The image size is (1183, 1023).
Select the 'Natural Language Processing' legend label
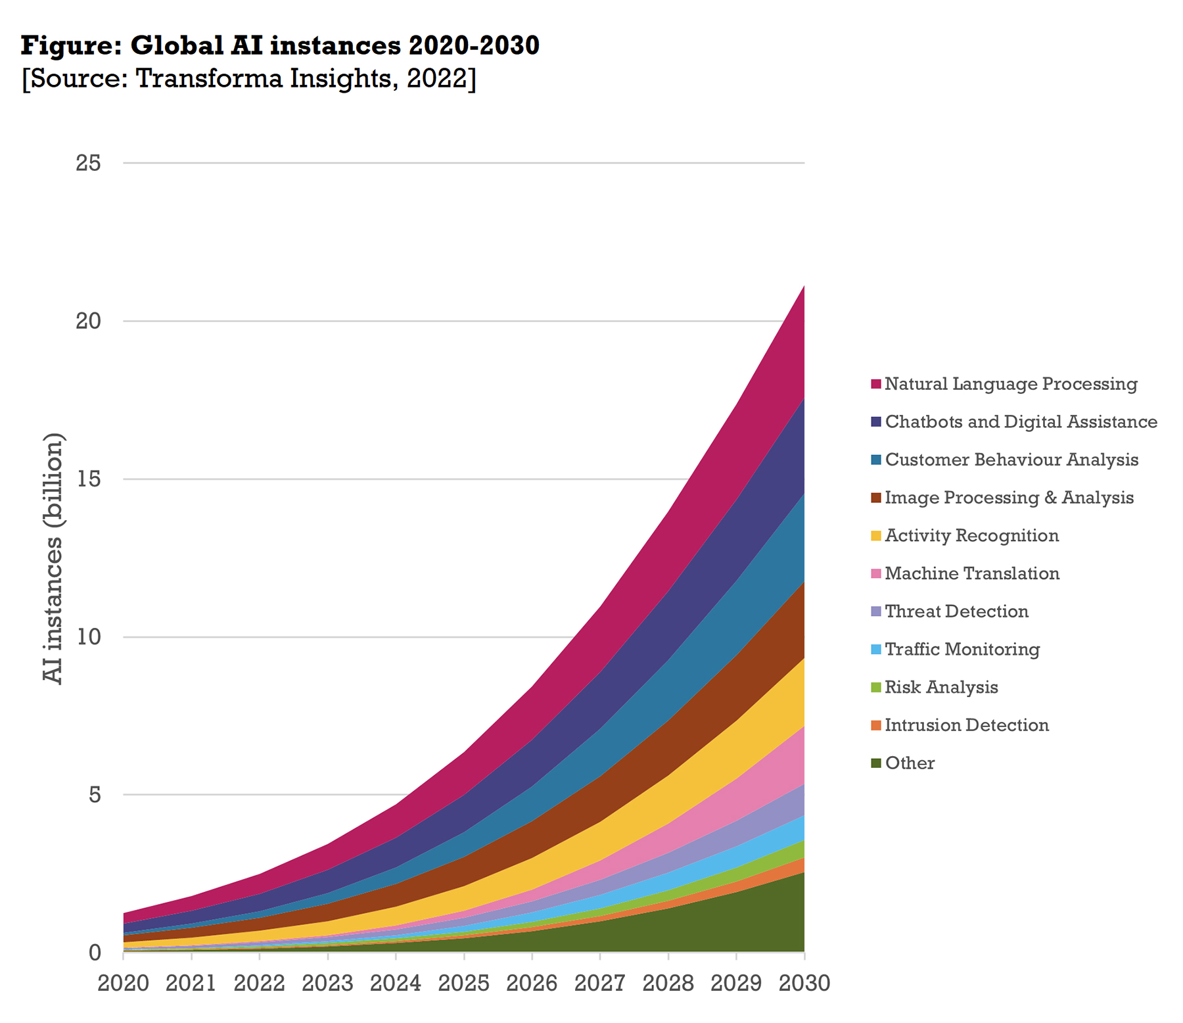pyautogui.click(x=1011, y=384)
